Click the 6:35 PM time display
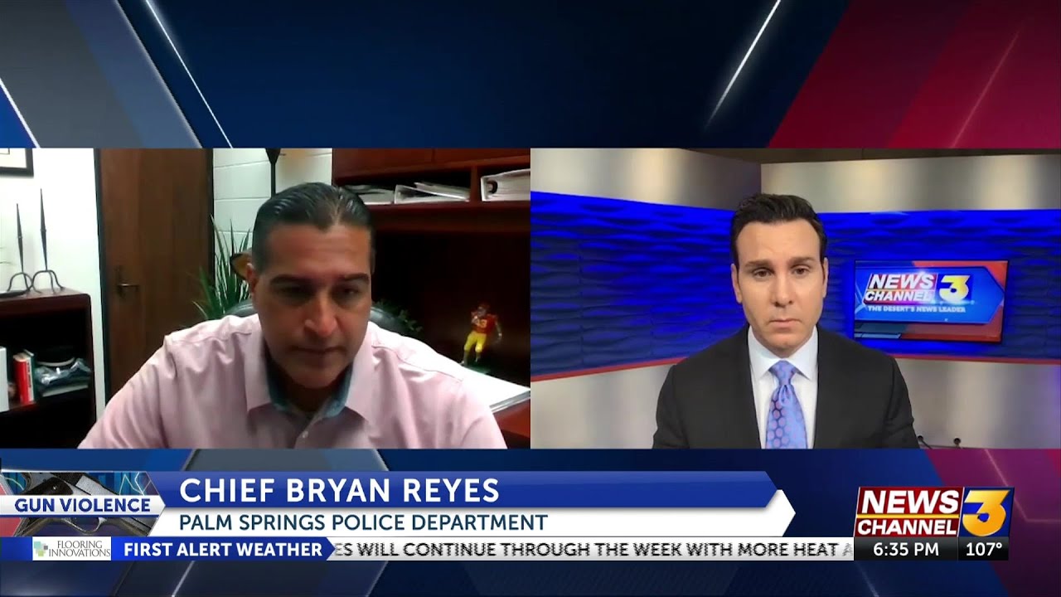1061x597 pixels. click(906, 549)
